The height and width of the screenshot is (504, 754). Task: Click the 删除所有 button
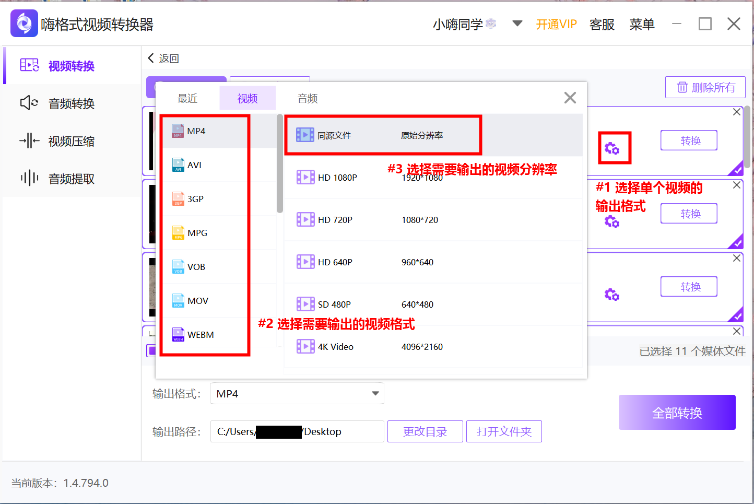coord(705,87)
